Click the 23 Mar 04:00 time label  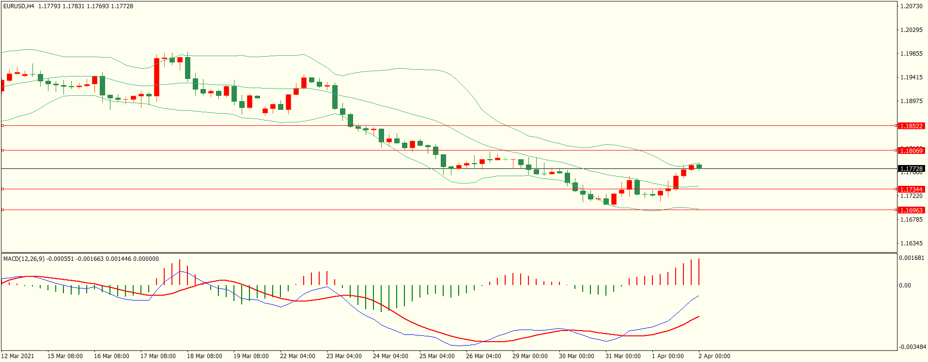(344, 356)
